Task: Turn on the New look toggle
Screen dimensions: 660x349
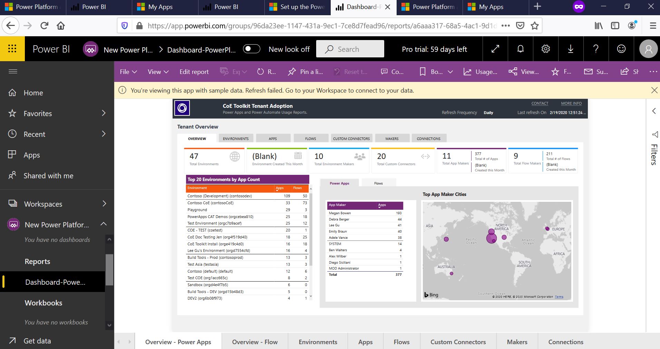Action: click(x=252, y=49)
